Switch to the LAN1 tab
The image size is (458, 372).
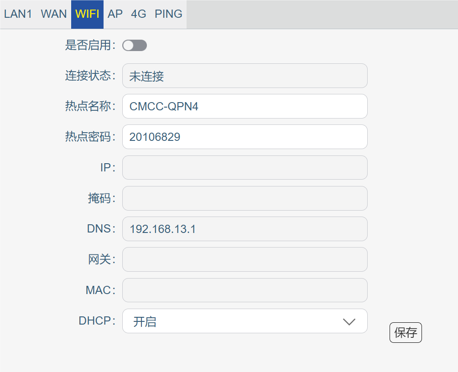pyautogui.click(x=18, y=14)
